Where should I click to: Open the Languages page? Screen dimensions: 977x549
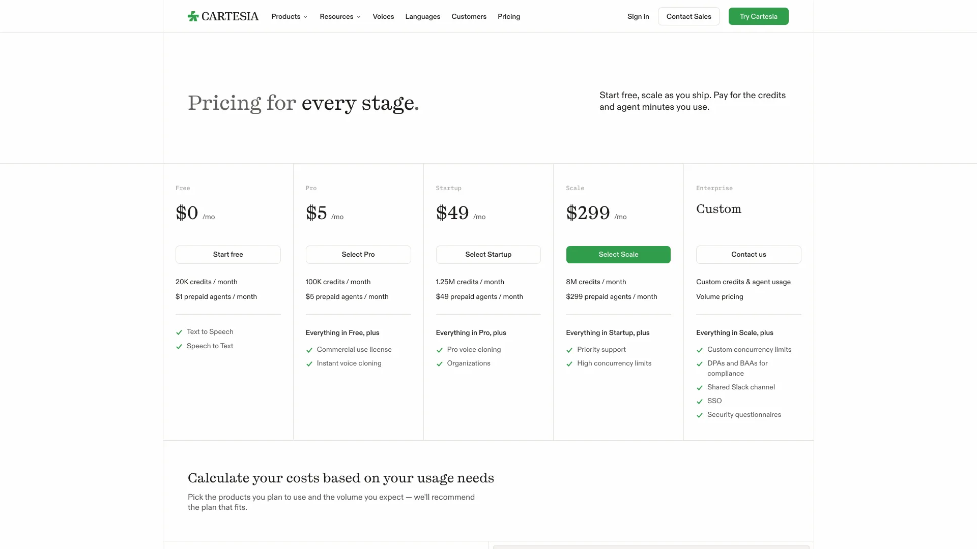click(423, 16)
